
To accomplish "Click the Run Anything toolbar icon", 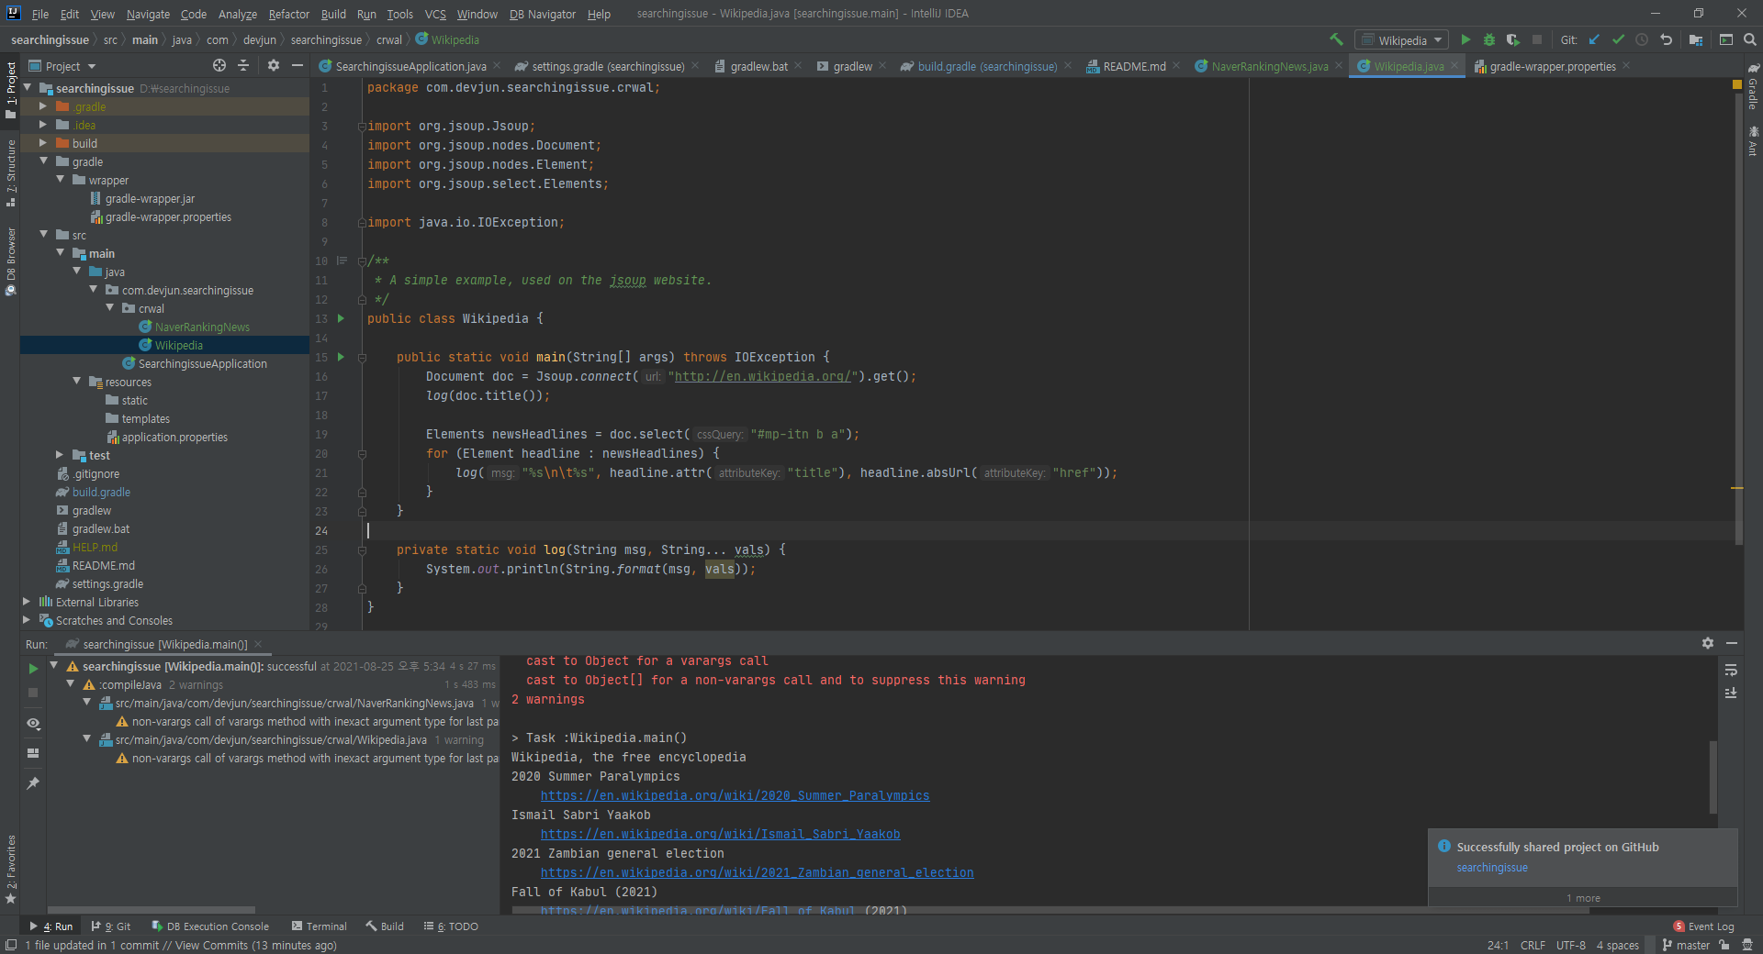I will click(1726, 39).
